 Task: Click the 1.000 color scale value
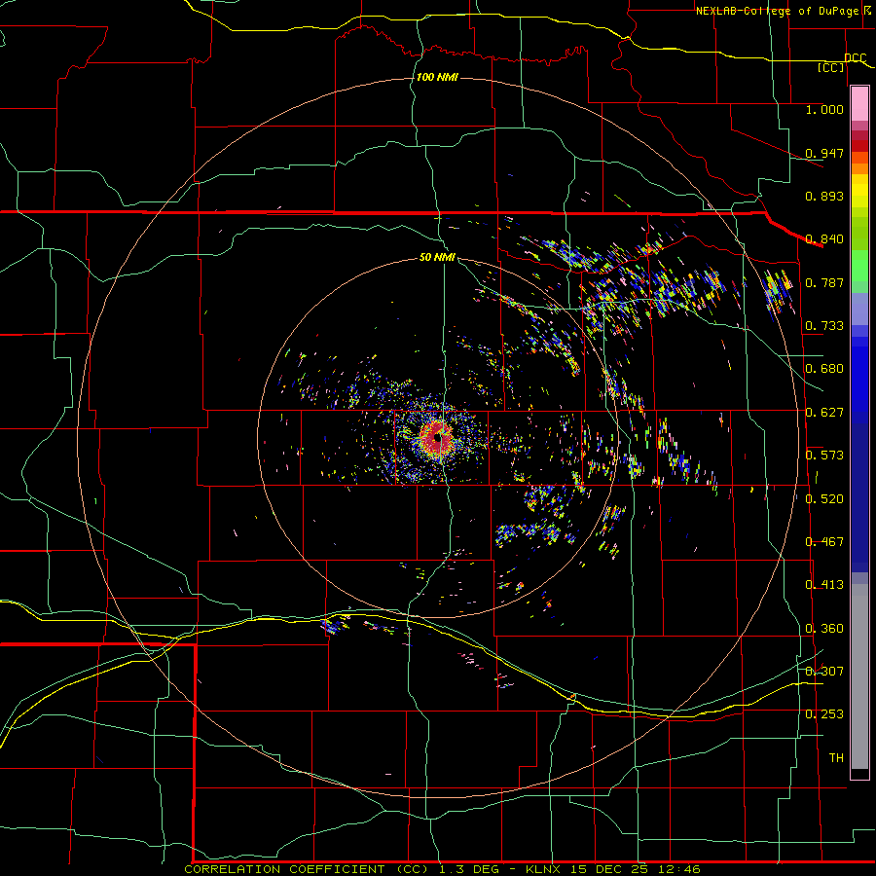pyautogui.click(x=824, y=109)
